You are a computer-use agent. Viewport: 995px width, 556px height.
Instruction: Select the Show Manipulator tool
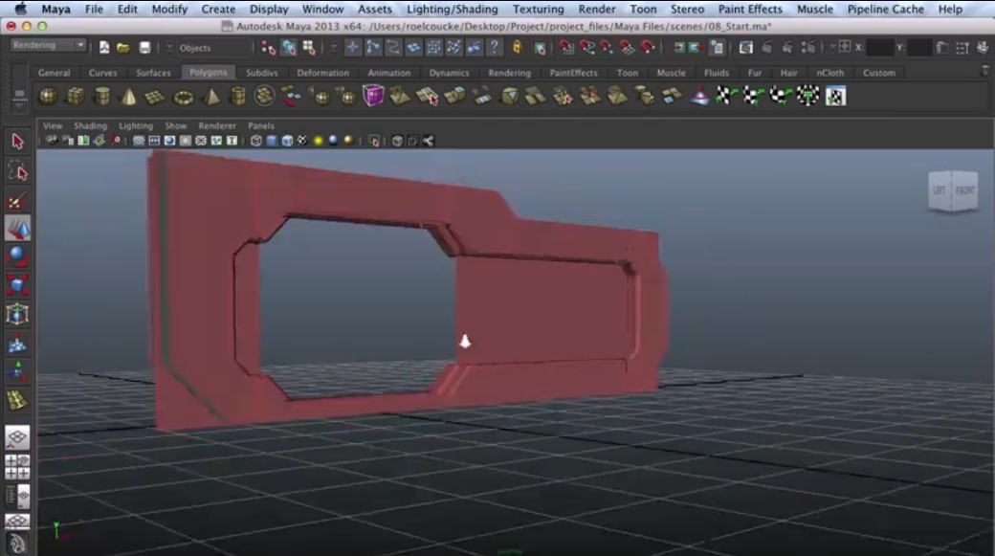click(17, 371)
